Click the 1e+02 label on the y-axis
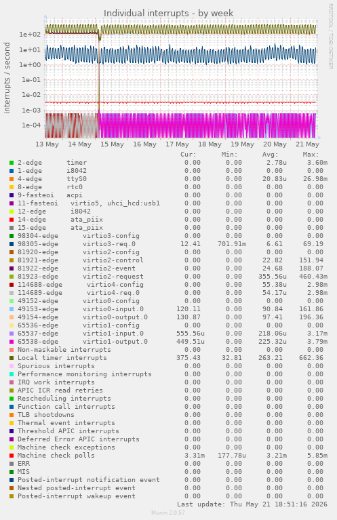Image resolution: width=337 pixels, height=520 pixels. pos(30,34)
